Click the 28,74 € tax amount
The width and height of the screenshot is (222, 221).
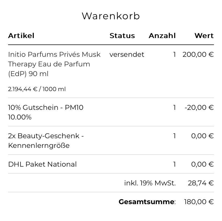pyautogui.click(x=201, y=183)
